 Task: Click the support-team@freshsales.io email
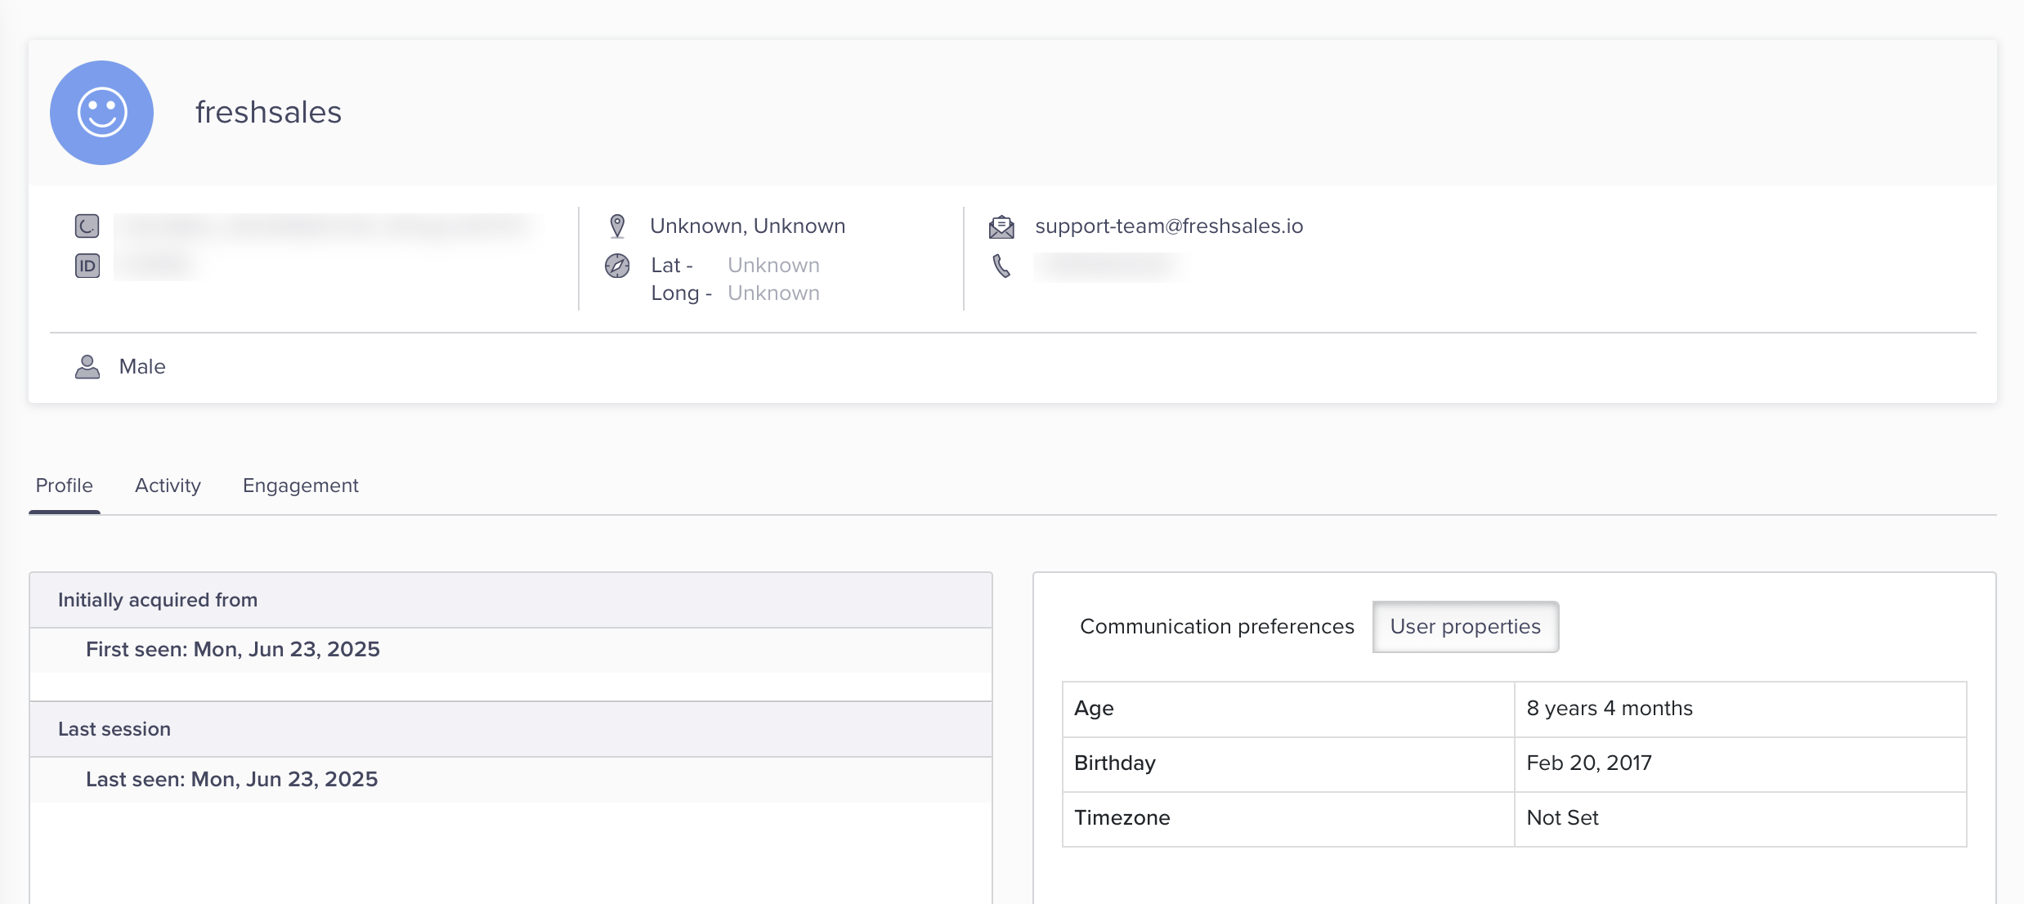coord(1169,226)
